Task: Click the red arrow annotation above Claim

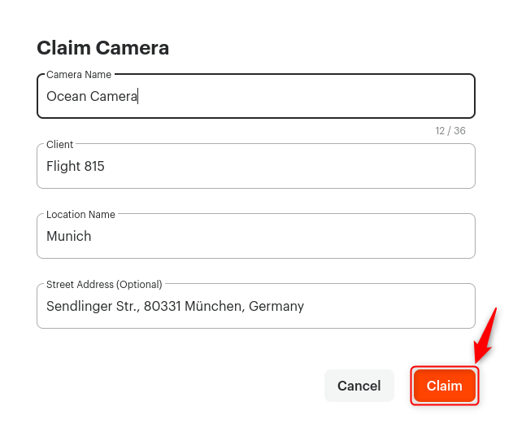Action: (485, 335)
